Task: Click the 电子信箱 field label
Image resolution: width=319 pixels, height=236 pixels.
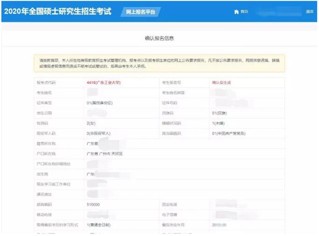Action: [170, 215]
